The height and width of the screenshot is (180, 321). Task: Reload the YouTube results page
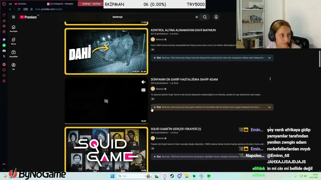[x=19, y=9]
